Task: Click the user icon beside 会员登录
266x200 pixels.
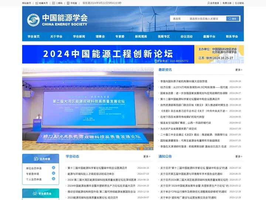Action: pyautogui.click(x=209, y=3)
